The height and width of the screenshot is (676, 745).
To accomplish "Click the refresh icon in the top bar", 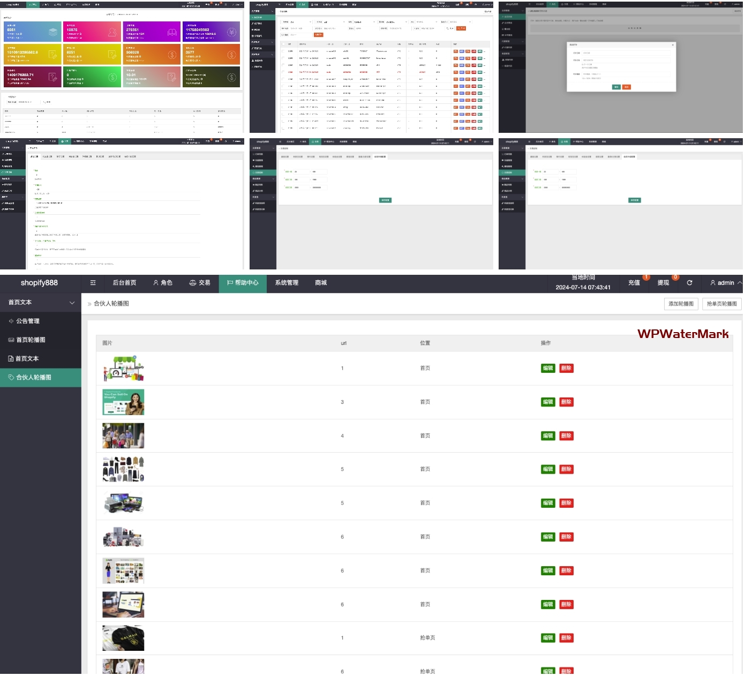I will (689, 283).
